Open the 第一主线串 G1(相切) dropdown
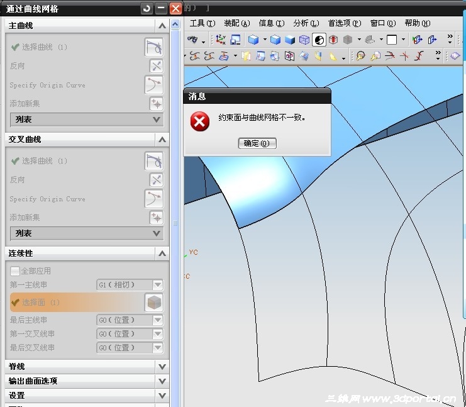Viewport: 466px width, 407px height. 158,285
